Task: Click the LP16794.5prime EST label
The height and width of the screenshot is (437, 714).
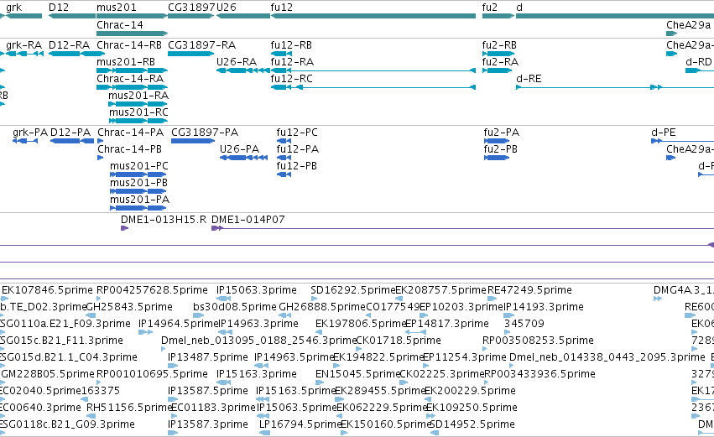Action: [300, 425]
